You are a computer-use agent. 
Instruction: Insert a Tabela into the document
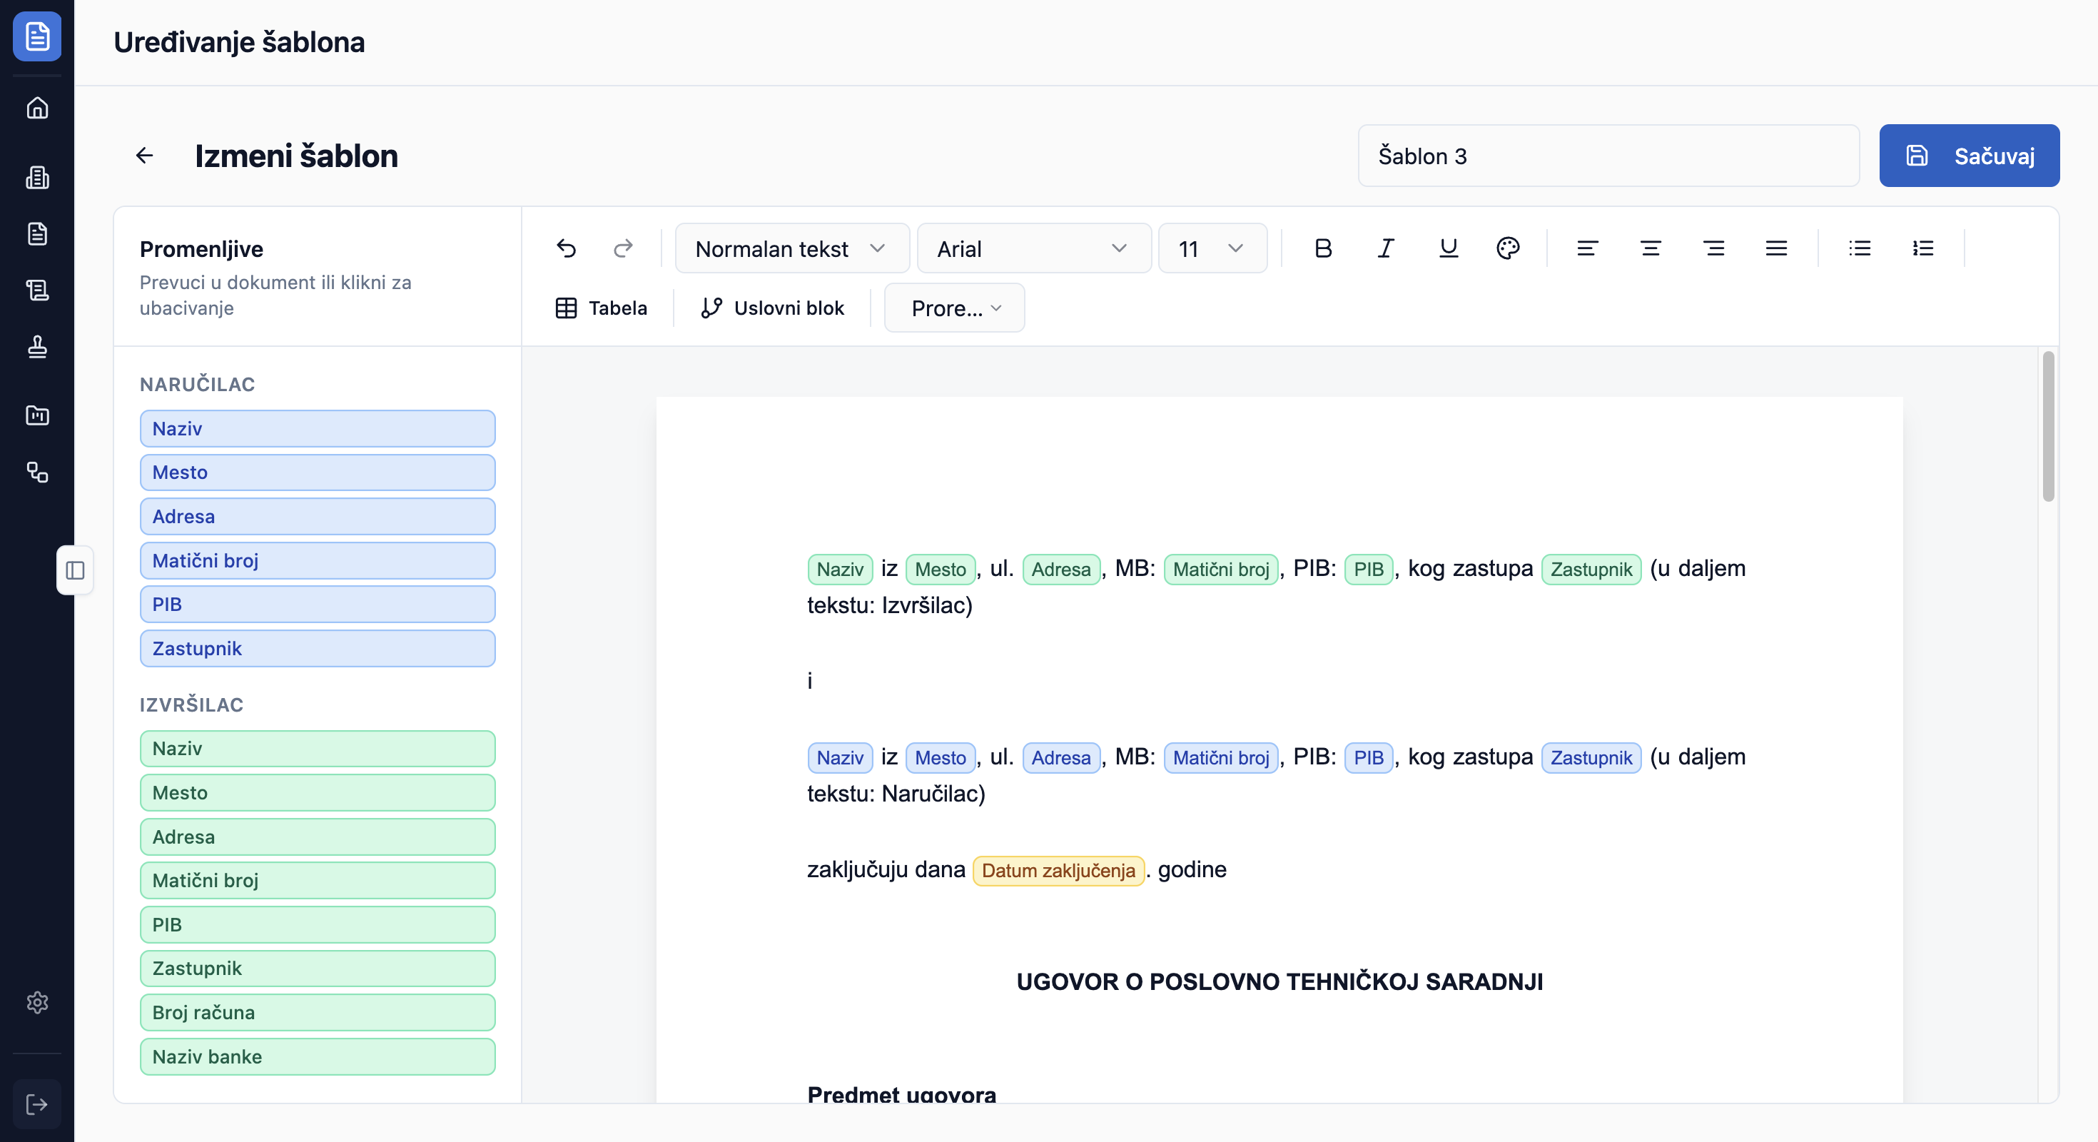[601, 308]
